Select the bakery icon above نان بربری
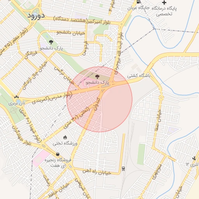 point(16,97)
